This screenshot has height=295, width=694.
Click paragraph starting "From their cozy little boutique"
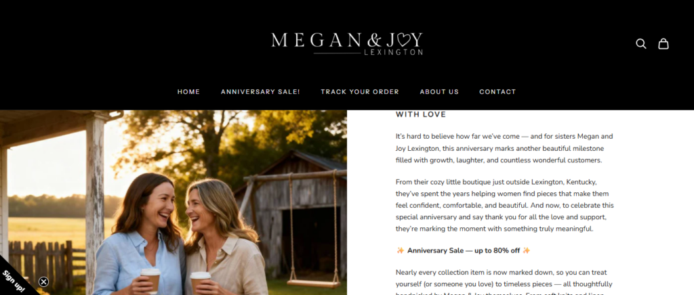point(504,206)
